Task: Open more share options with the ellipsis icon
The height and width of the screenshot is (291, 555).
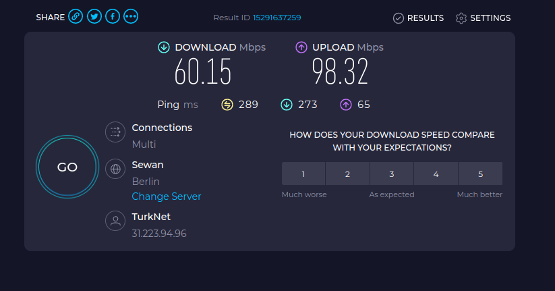Action: click(x=131, y=17)
